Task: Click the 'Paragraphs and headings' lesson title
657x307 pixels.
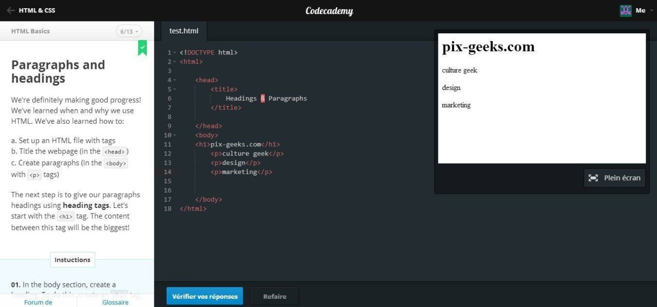Action: pyautogui.click(x=58, y=72)
